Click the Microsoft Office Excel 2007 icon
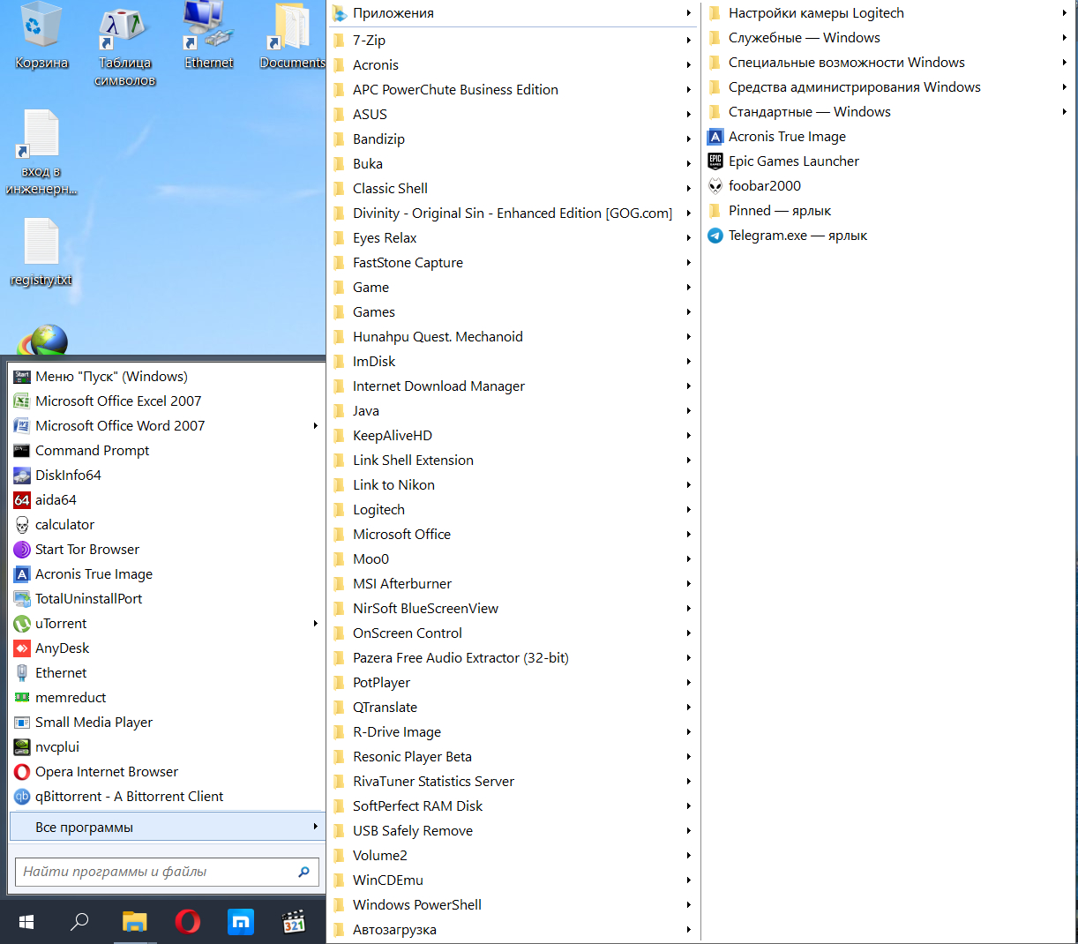Screen dimensions: 1078x944 coord(22,401)
